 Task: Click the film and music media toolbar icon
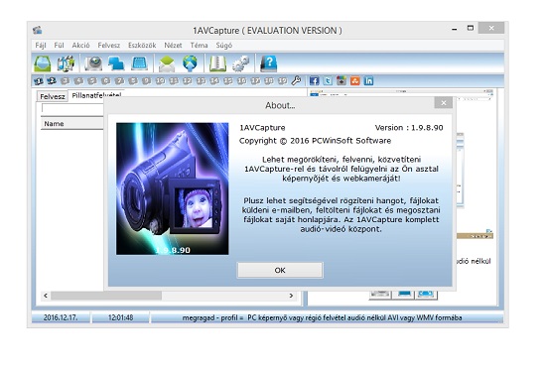tap(66, 63)
